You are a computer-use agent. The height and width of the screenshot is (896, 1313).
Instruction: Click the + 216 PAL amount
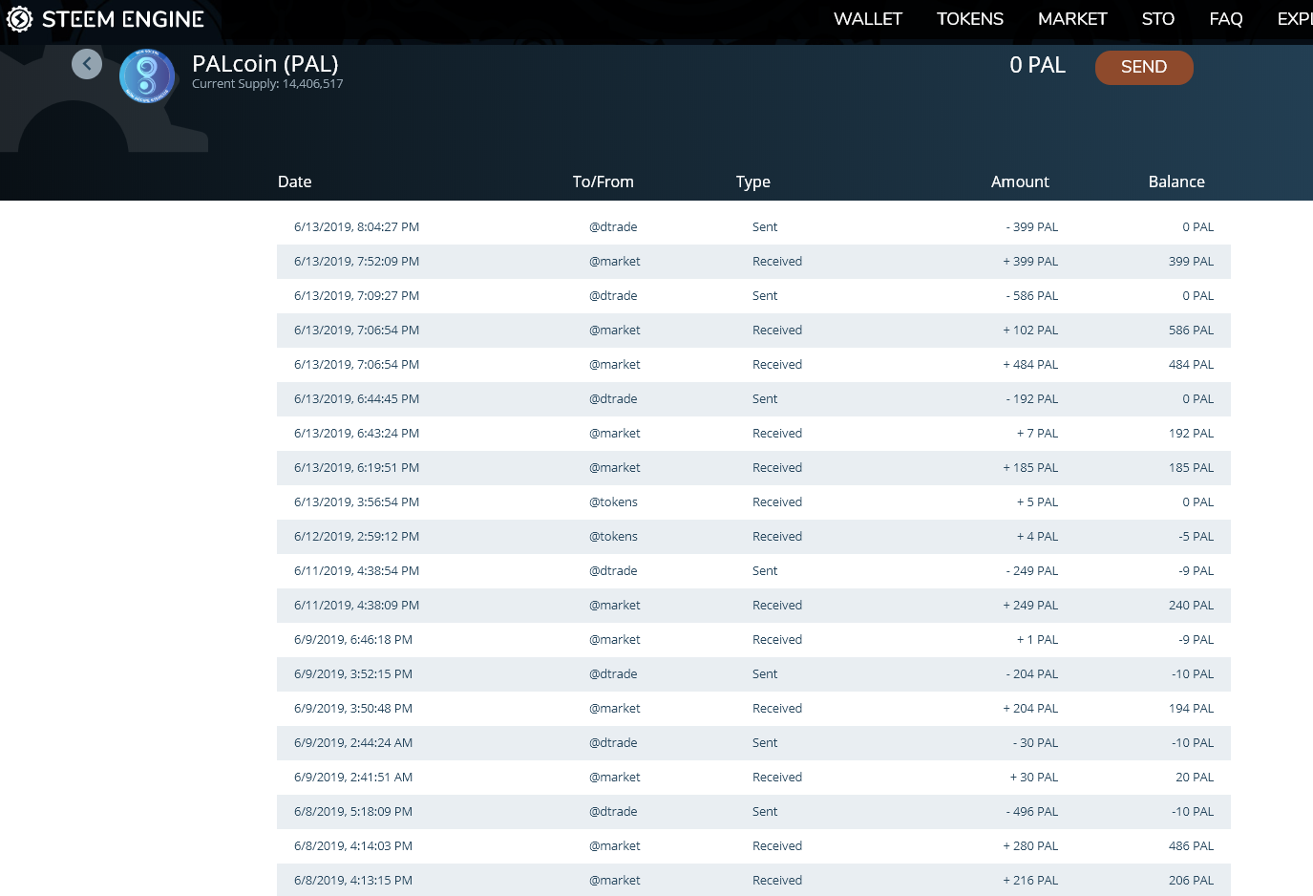click(1030, 881)
